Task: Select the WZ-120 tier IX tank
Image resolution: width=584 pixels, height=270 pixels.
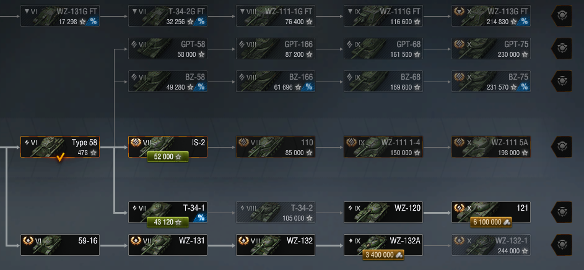Action: tap(383, 212)
